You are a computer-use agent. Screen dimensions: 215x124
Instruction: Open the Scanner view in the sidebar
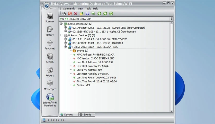click(x=50, y=17)
